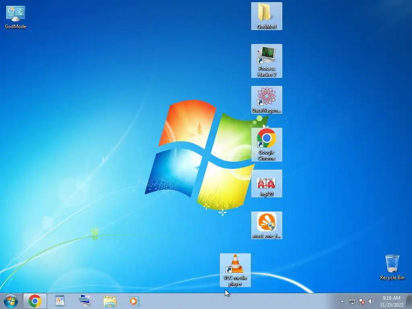Click the "VLC media player" label text
412x309 pixels.
pos(235,280)
